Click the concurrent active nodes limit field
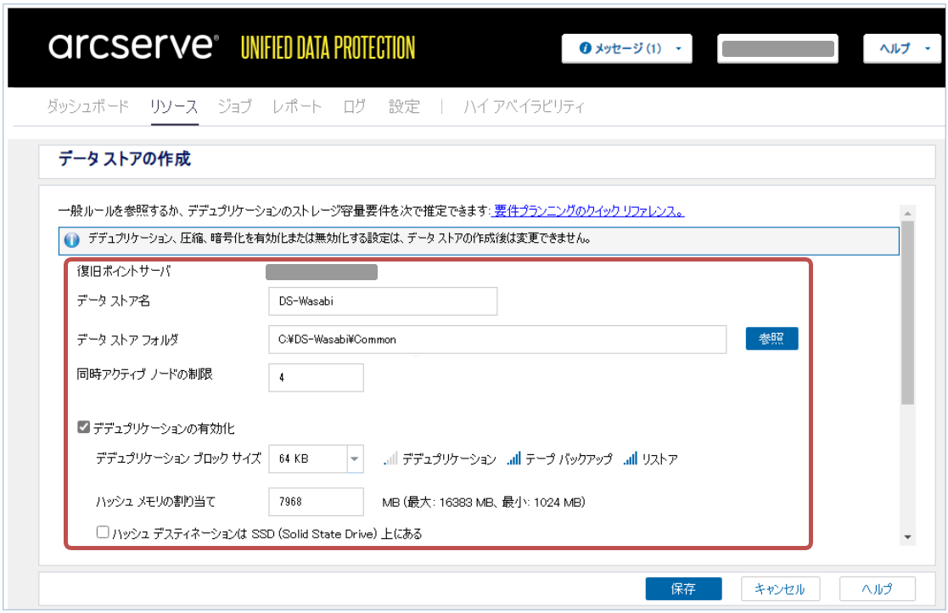This screenshot has width=948, height=613. (x=317, y=377)
